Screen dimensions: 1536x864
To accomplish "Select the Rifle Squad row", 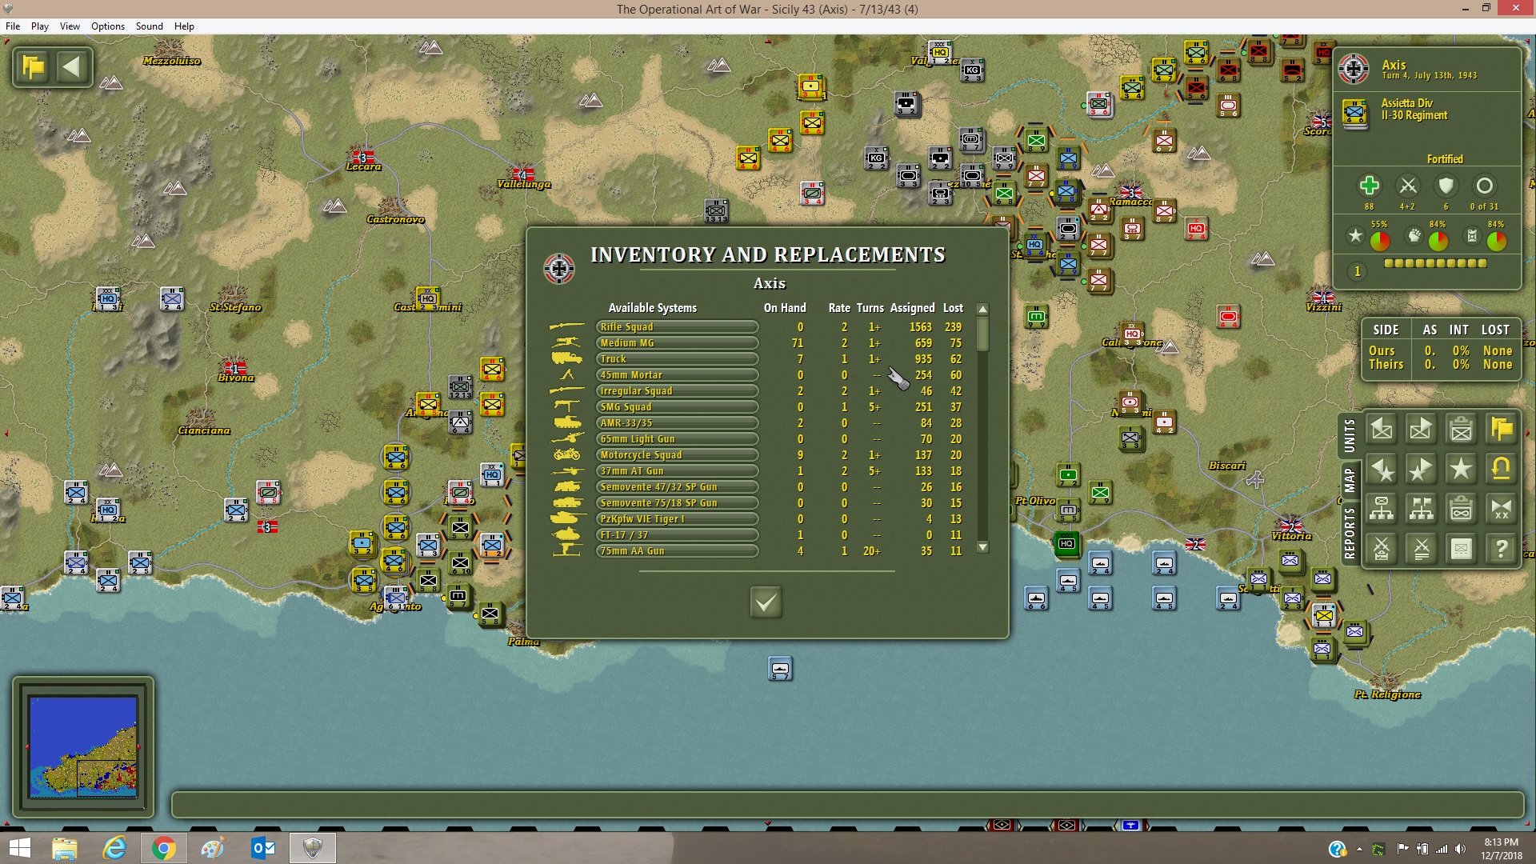I will click(x=677, y=326).
